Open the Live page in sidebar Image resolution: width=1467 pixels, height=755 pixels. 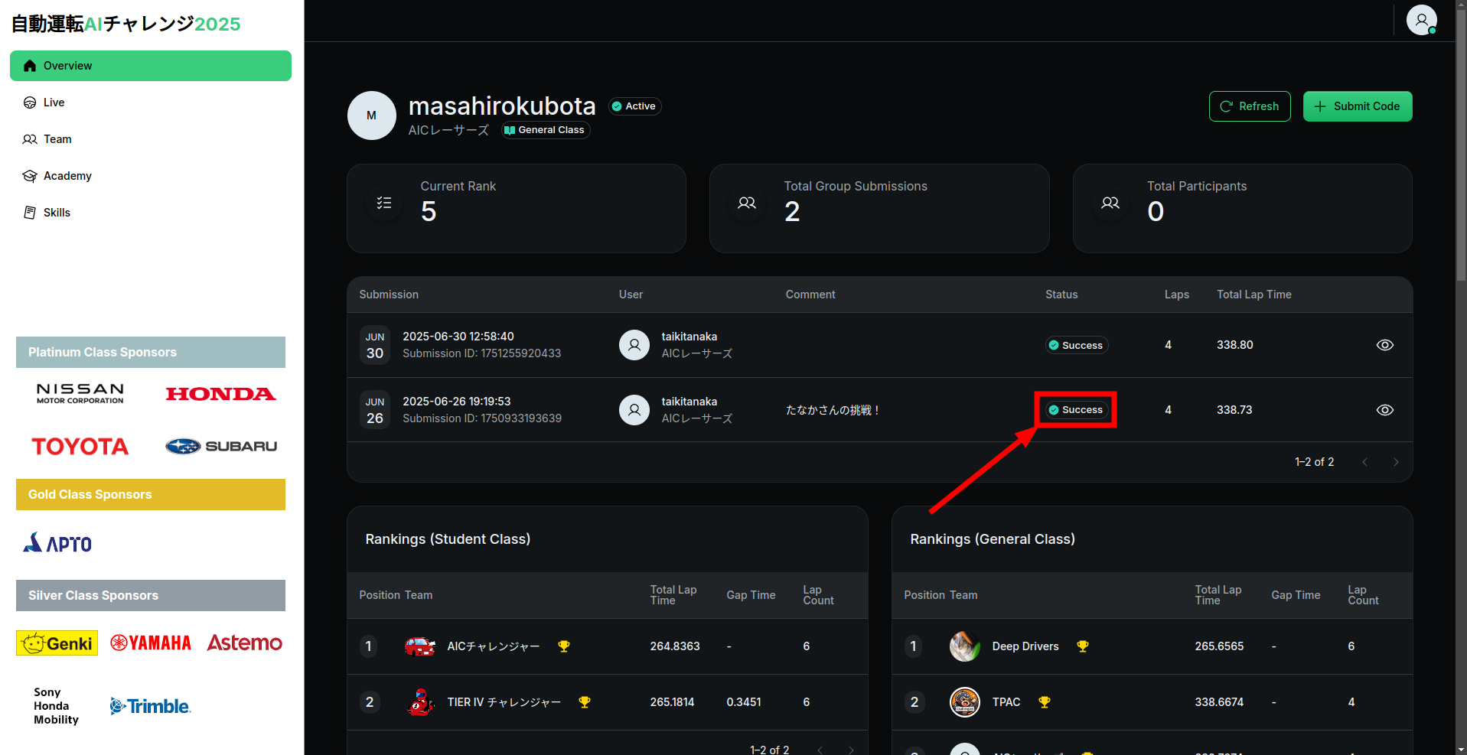[54, 103]
